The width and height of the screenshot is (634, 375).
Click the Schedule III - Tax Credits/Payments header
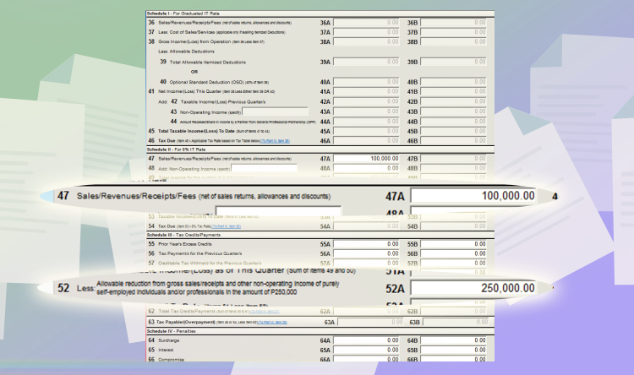(x=183, y=235)
